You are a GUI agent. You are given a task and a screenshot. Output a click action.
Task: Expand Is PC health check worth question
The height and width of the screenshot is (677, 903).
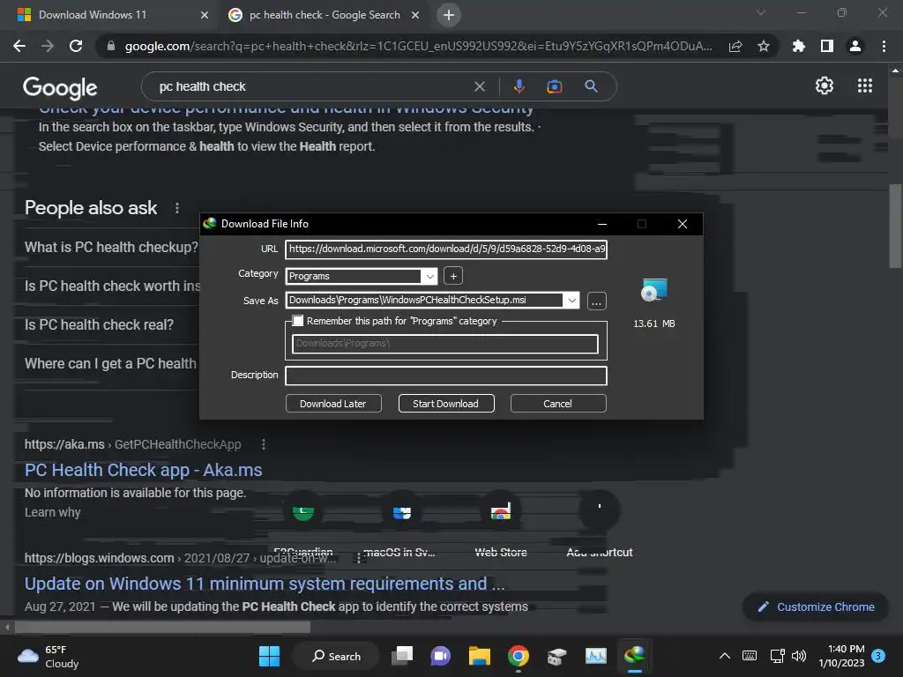pyautogui.click(x=112, y=286)
